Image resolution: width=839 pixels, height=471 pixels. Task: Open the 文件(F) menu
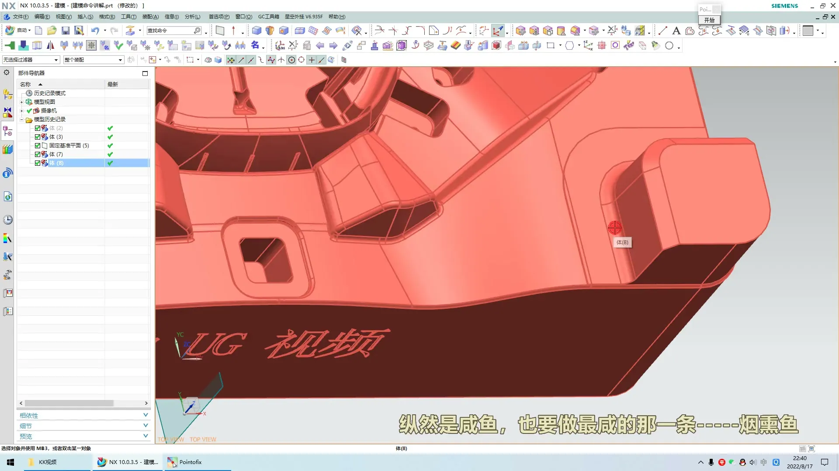coord(20,17)
